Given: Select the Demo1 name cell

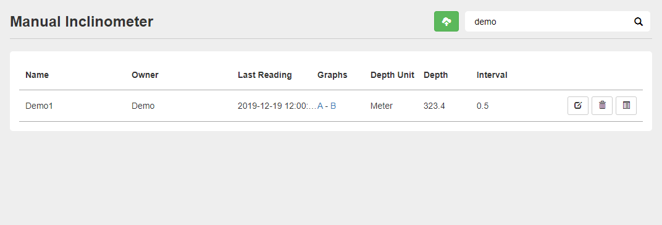Looking at the screenshot, I should pyautogui.click(x=40, y=106).
